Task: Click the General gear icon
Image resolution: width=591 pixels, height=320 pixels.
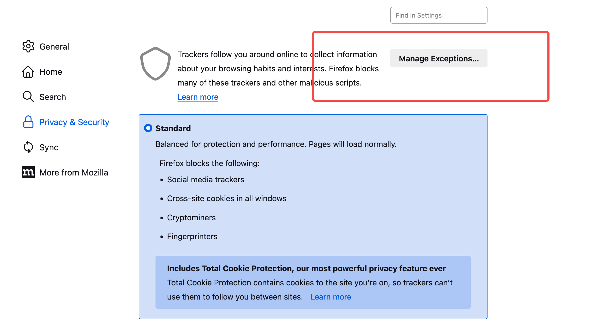Action: 28,46
